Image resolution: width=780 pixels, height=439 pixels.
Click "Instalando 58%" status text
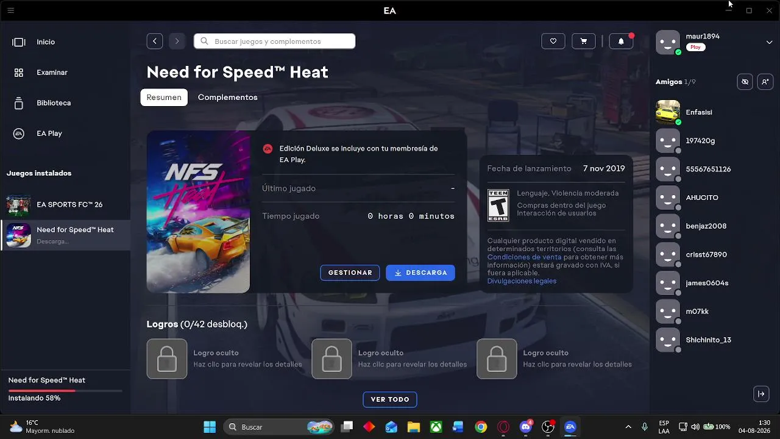34,398
